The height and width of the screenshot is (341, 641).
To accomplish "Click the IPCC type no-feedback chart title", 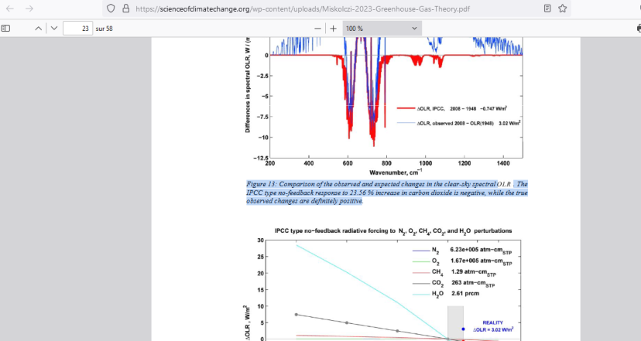I will click(392, 230).
